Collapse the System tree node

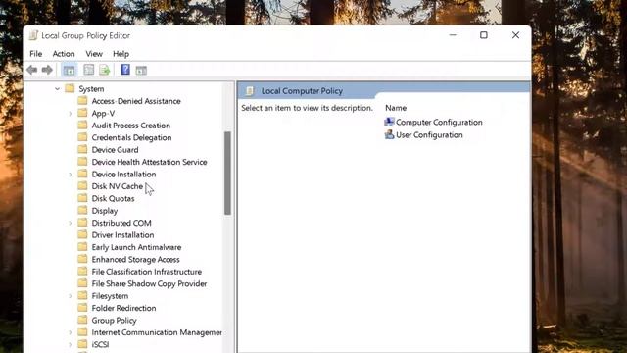click(57, 89)
